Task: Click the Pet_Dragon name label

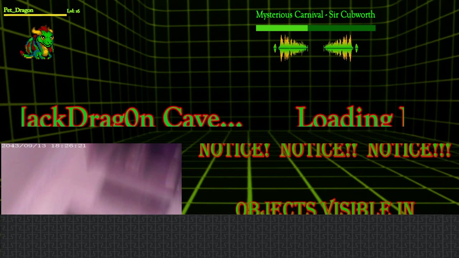Action: [19, 10]
